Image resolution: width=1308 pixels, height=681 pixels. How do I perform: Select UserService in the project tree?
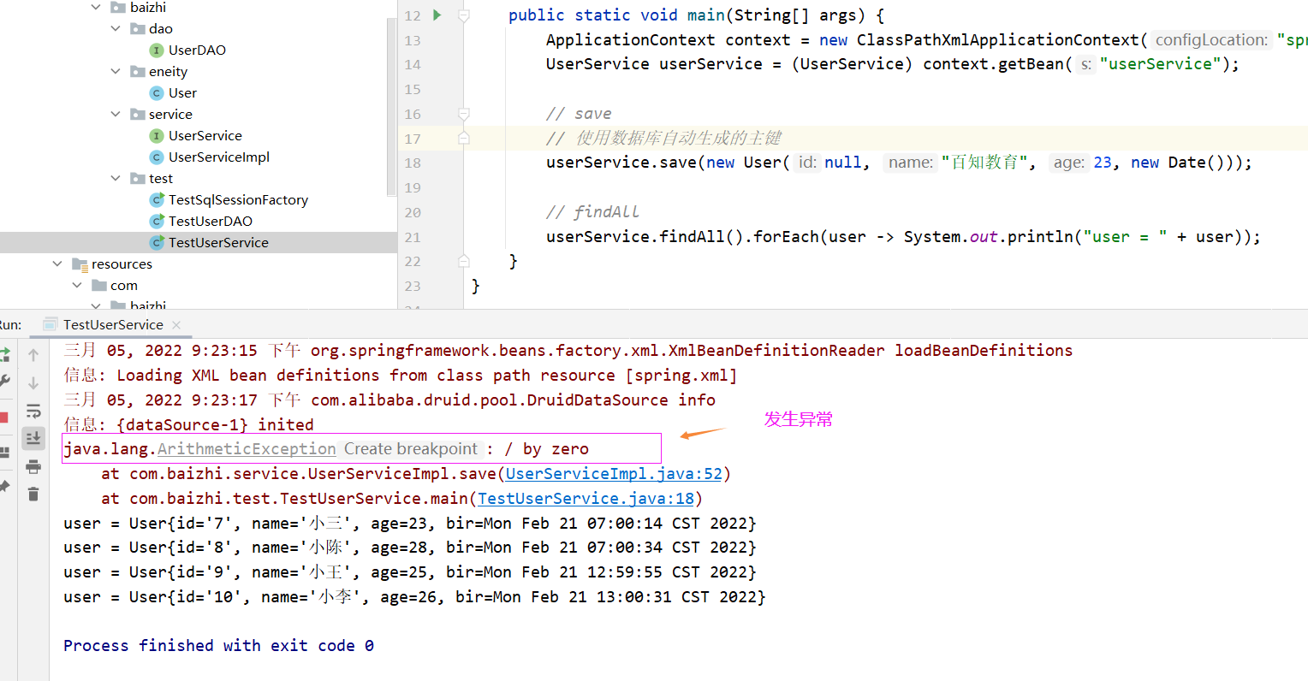coord(205,136)
